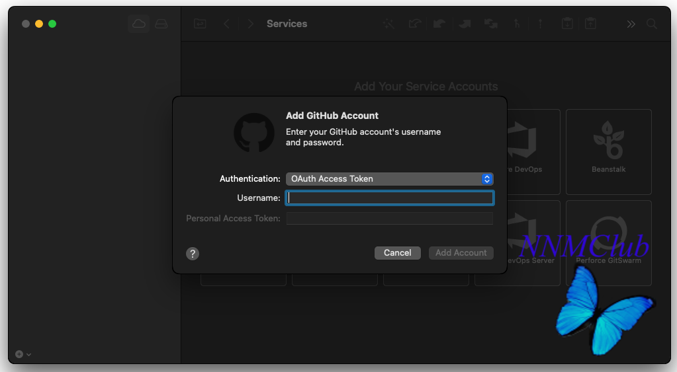Open help via the question mark button
Viewport: 677px width, 372px height.
tap(193, 254)
